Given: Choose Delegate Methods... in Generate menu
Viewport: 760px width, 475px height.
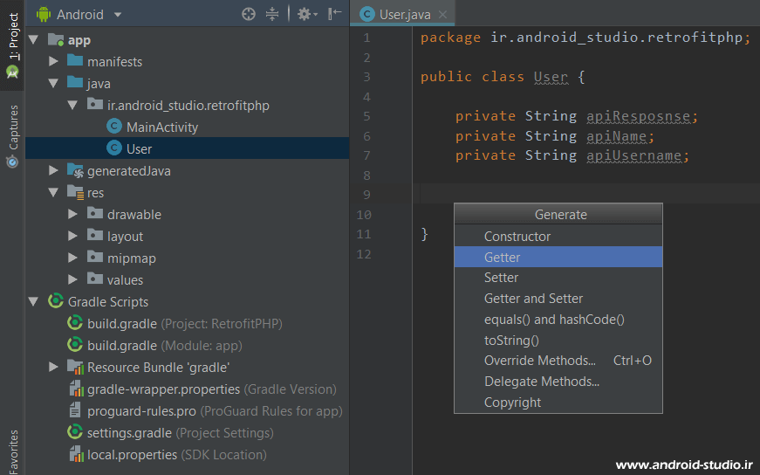Looking at the screenshot, I should pos(558,382).
